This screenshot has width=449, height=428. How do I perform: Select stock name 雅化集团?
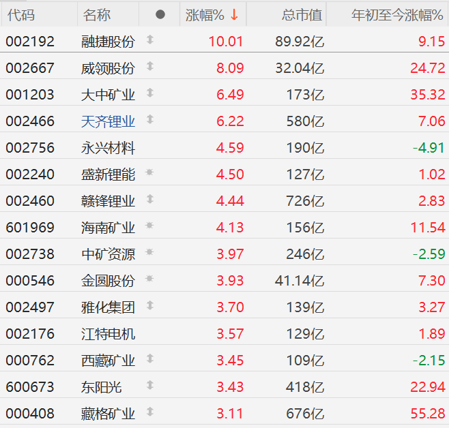(108, 307)
